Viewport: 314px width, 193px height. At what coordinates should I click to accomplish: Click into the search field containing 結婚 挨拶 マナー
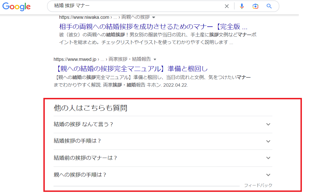pos(135,6)
